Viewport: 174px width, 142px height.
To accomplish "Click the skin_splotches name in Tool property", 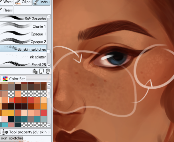I will [x=11, y=138].
